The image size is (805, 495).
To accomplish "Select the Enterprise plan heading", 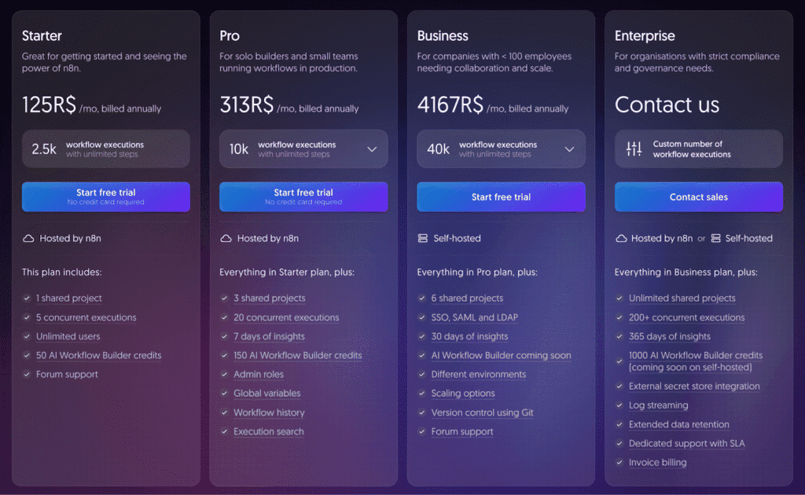I will (644, 36).
